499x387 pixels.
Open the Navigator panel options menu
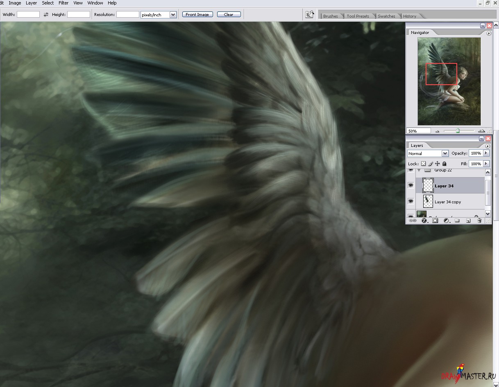point(488,34)
